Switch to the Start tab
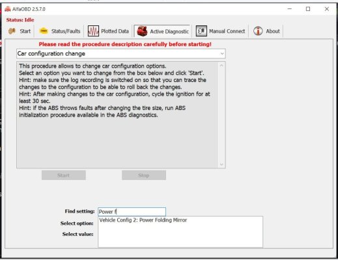 [20, 31]
